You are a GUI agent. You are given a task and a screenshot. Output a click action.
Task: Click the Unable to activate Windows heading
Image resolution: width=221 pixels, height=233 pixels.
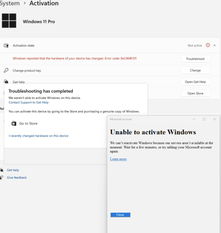click(153, 132)
